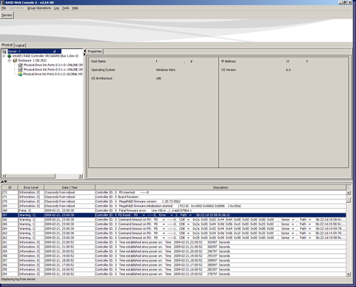Select log entry 263 Command timeout

tap(174, 233)
